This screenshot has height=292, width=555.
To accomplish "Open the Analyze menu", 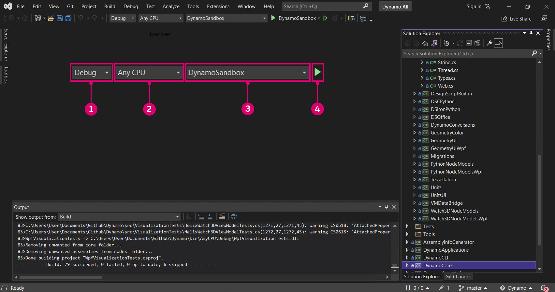I will coord(171,6).
